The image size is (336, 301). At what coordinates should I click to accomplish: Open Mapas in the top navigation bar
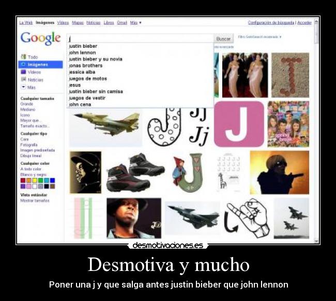pyautogui.click(x=78, y=23)
